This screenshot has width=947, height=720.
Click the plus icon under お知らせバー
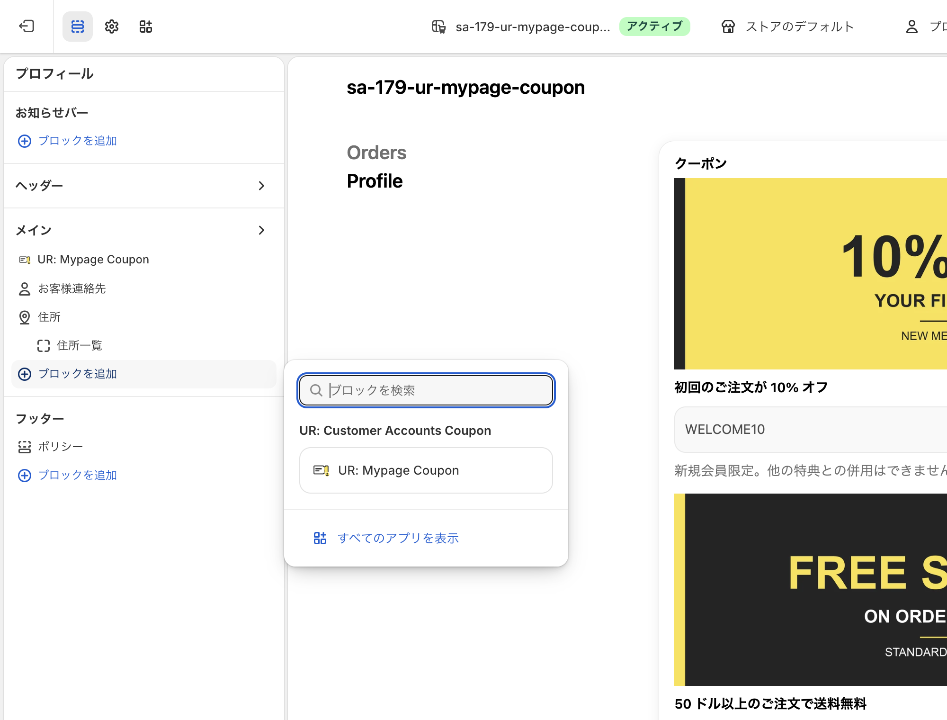tap(25, 141)
